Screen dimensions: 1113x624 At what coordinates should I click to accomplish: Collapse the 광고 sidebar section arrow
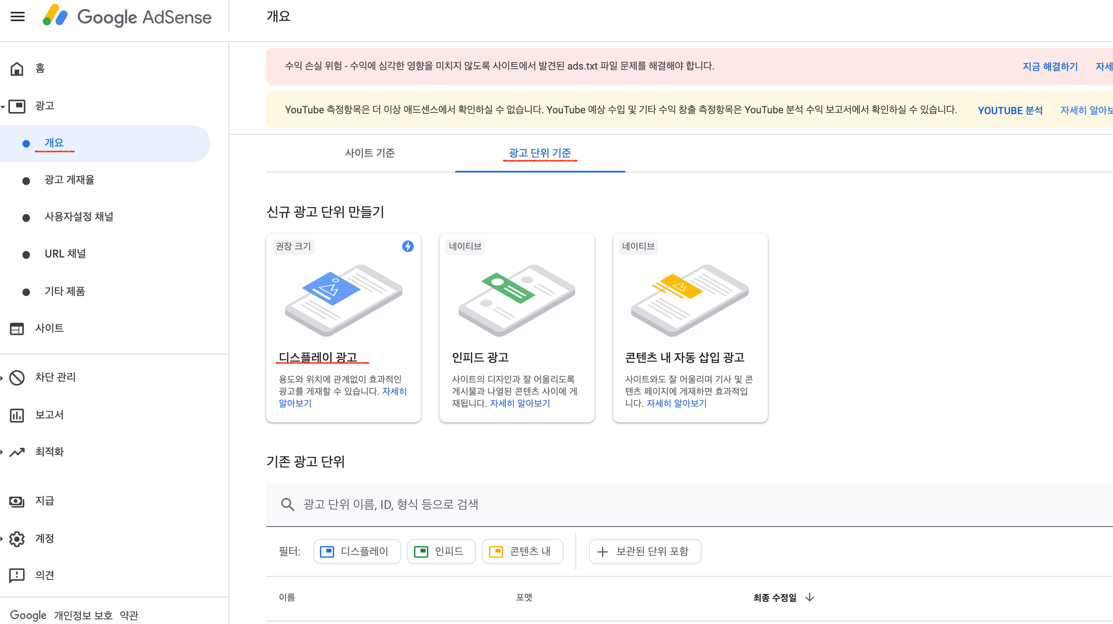pos(3,106)
